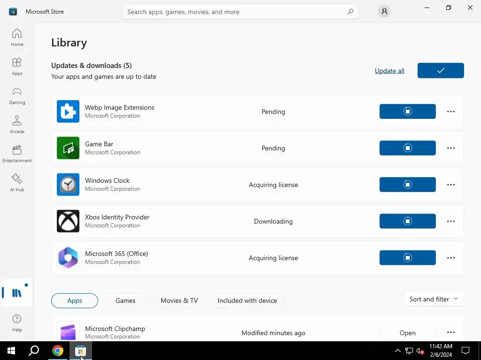Click the Xbox Identity Provider title text
The height and width of the screenshot is (360, 481).
[x=117, y=217]
